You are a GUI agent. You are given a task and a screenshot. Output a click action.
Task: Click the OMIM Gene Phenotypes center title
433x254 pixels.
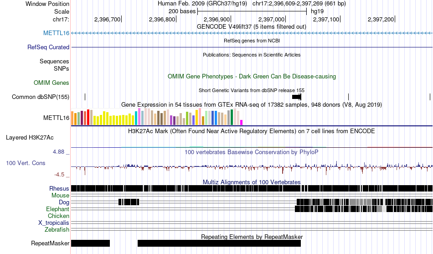[x=252, y=77]
